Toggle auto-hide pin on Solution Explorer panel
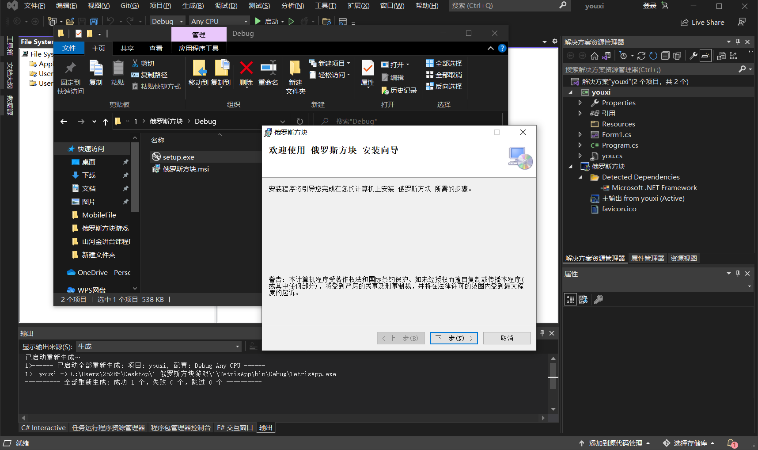758x450 pixels. [738, 42]
